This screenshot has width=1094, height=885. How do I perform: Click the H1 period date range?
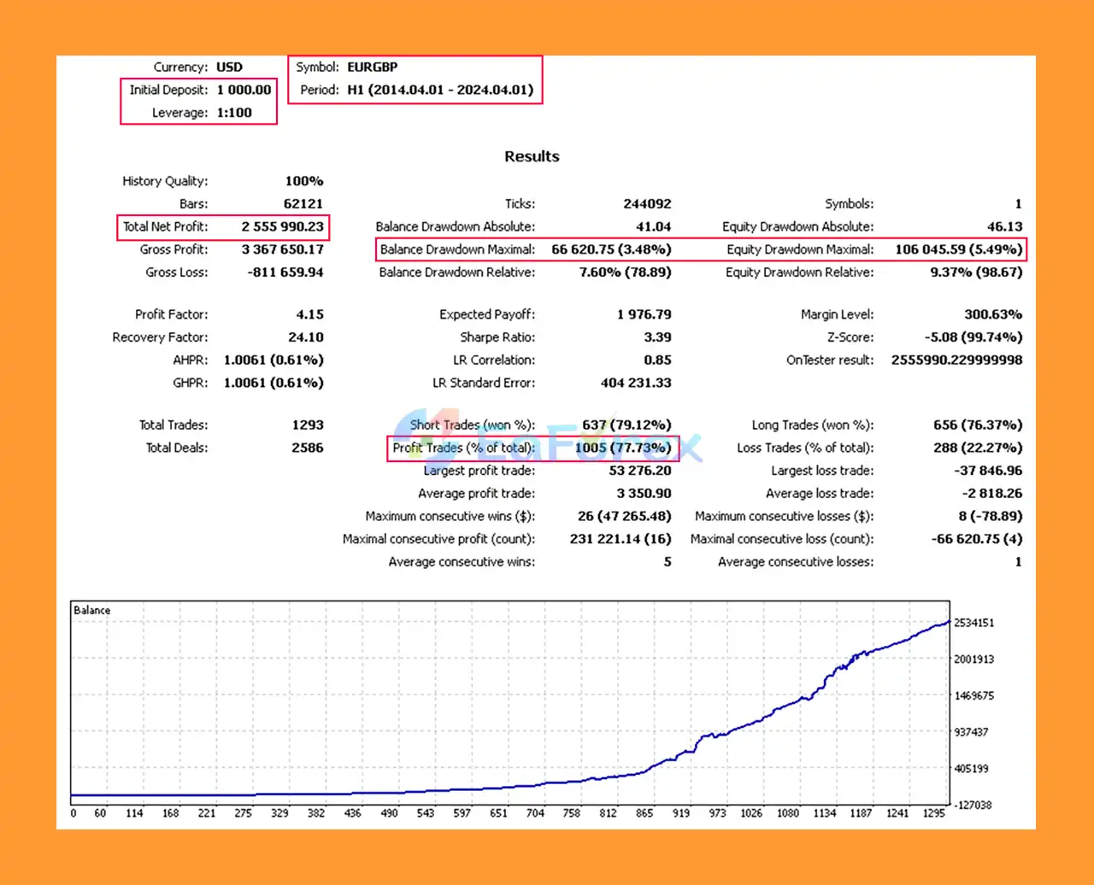click(x=441, y=90)
